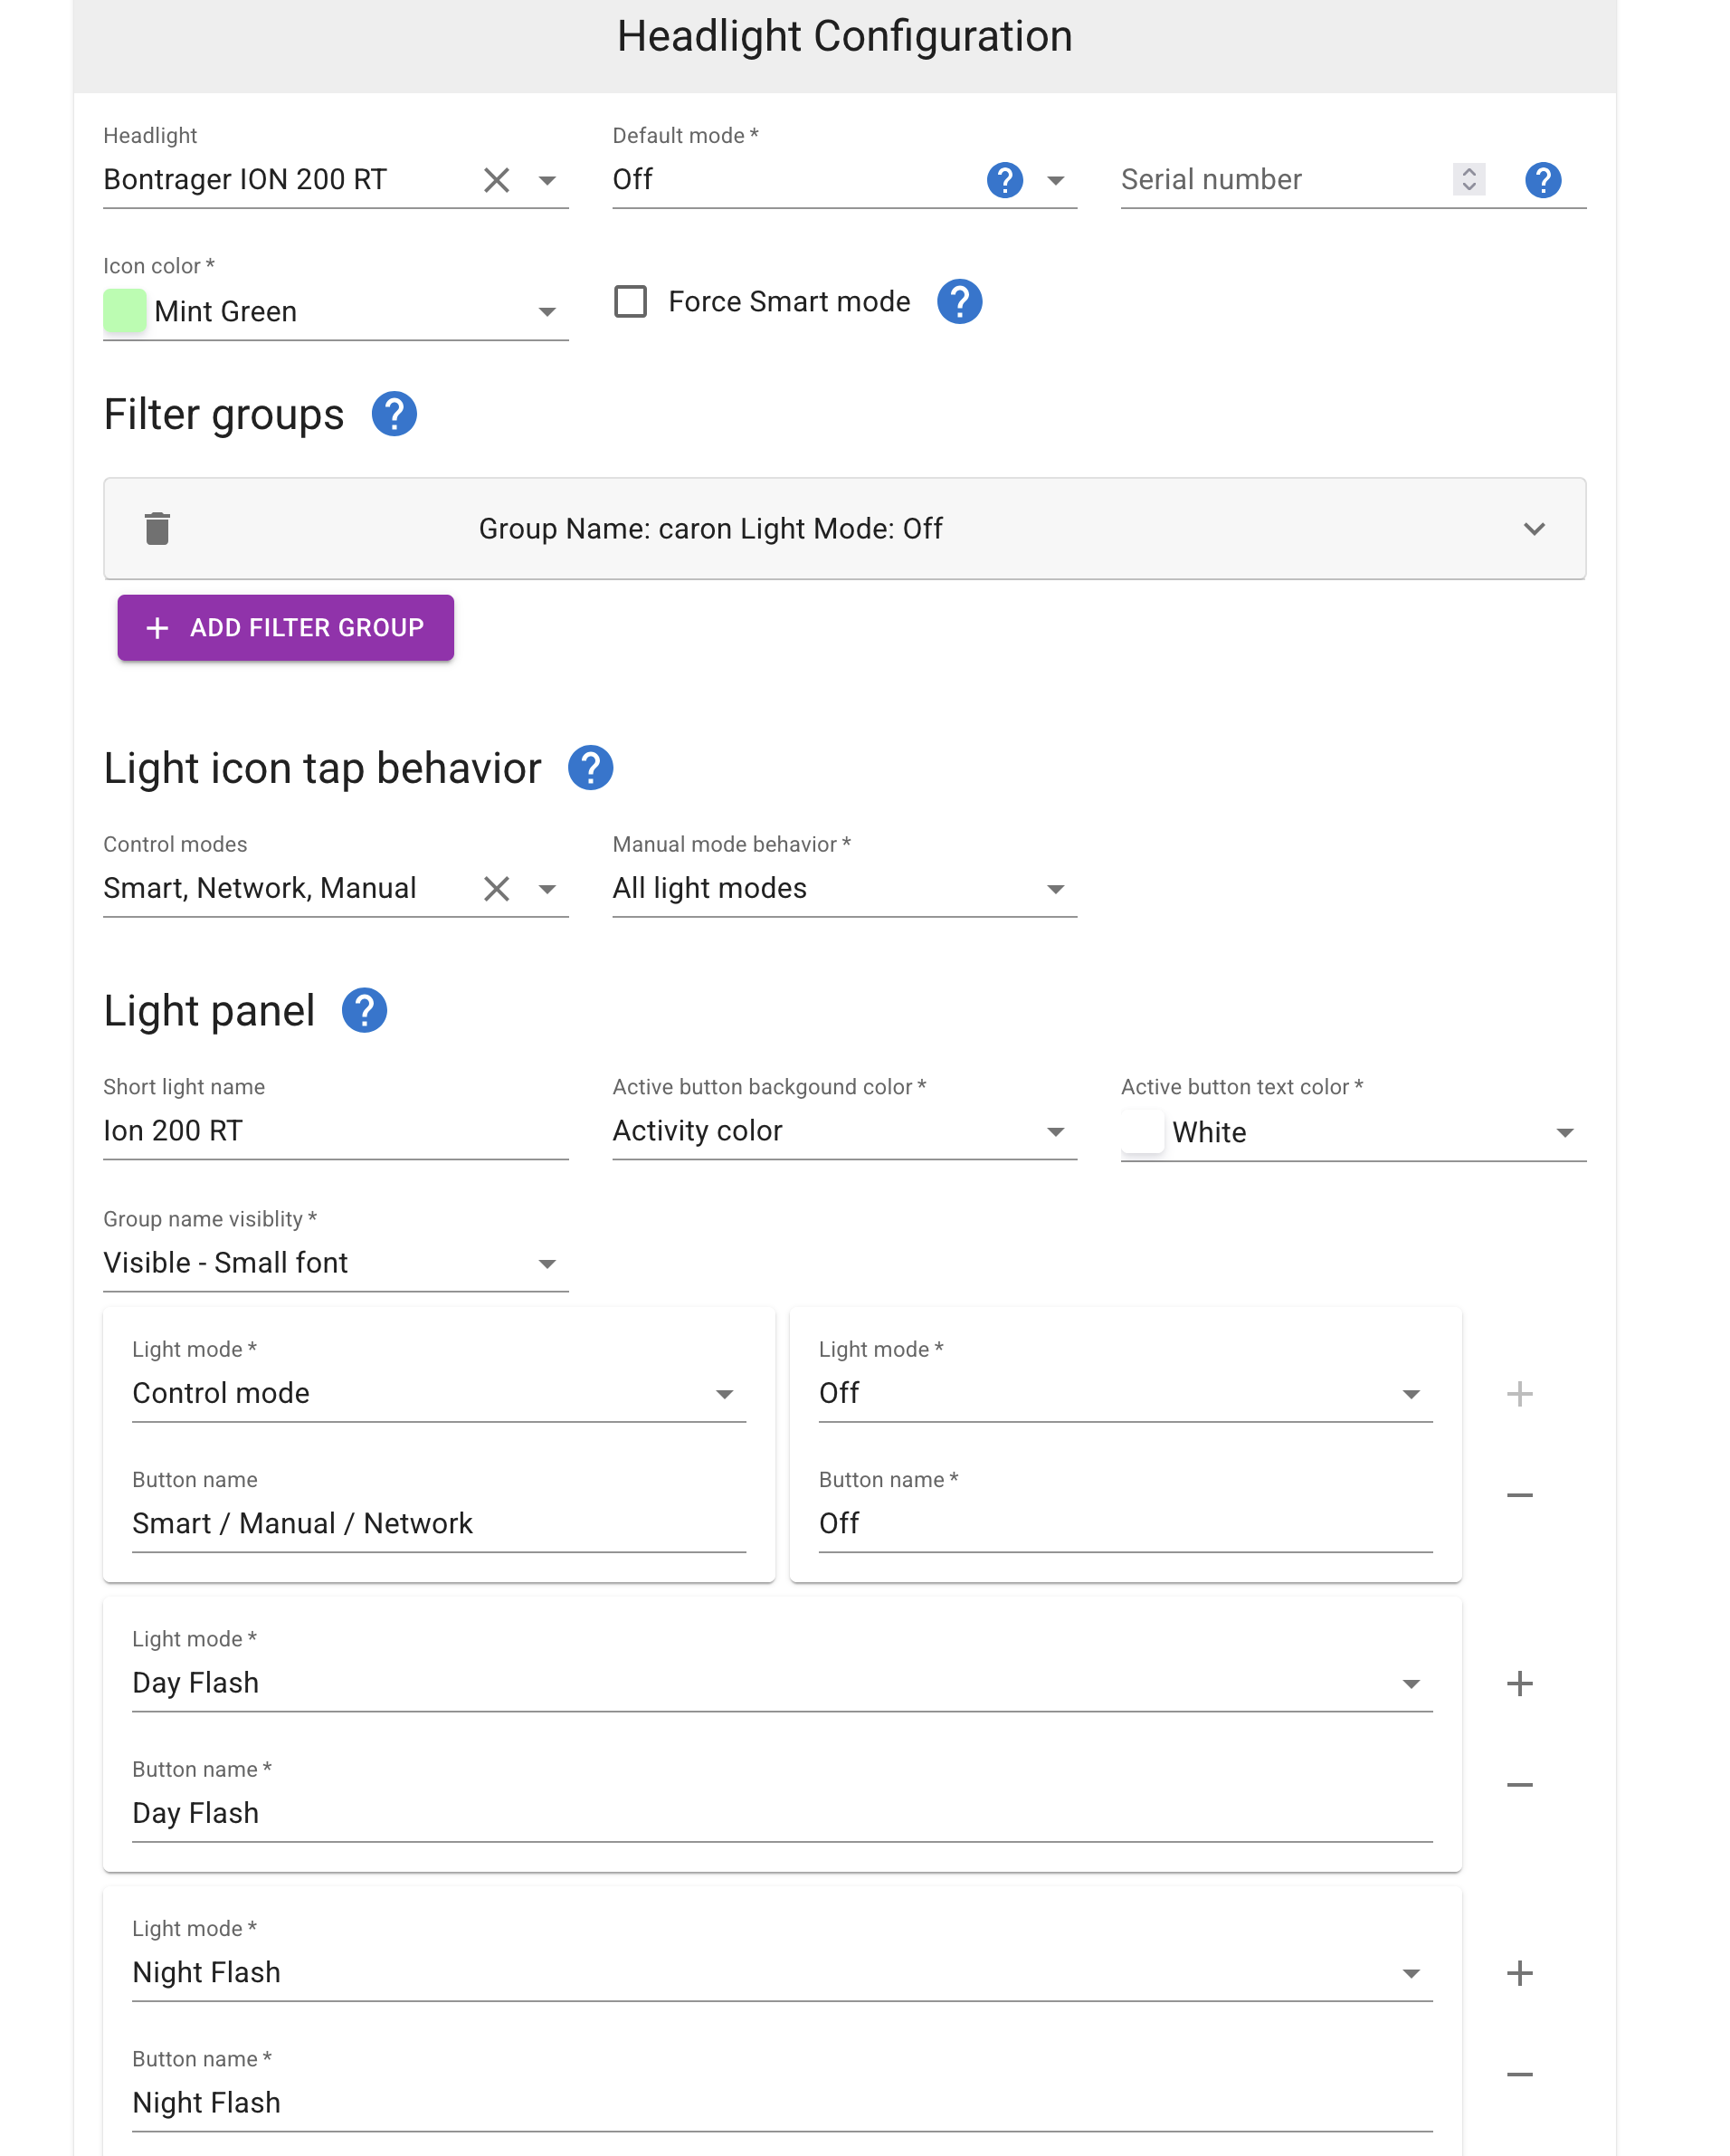Add a button after the Day Flash row
Screen dimensions: 1730x2156
(x=1519, y=1683)
